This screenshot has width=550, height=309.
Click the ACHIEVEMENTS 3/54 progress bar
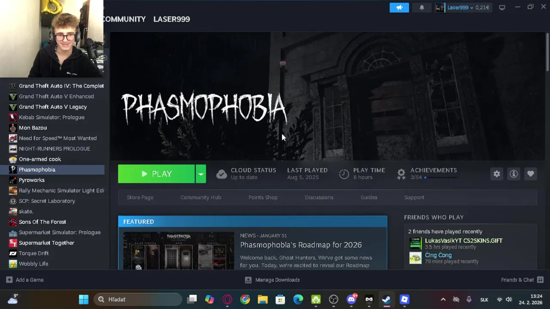(440, 177)
